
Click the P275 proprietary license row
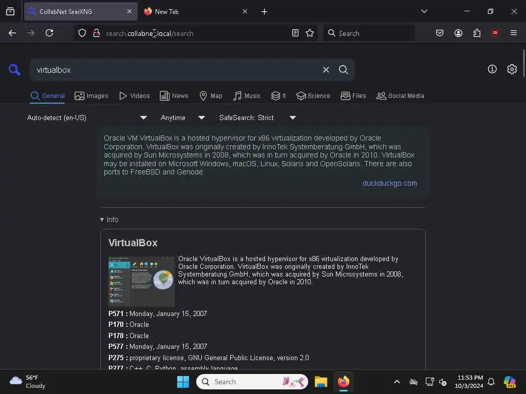click(209, 358)
